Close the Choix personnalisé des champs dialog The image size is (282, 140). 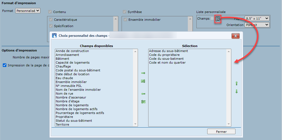coord(235,36)
